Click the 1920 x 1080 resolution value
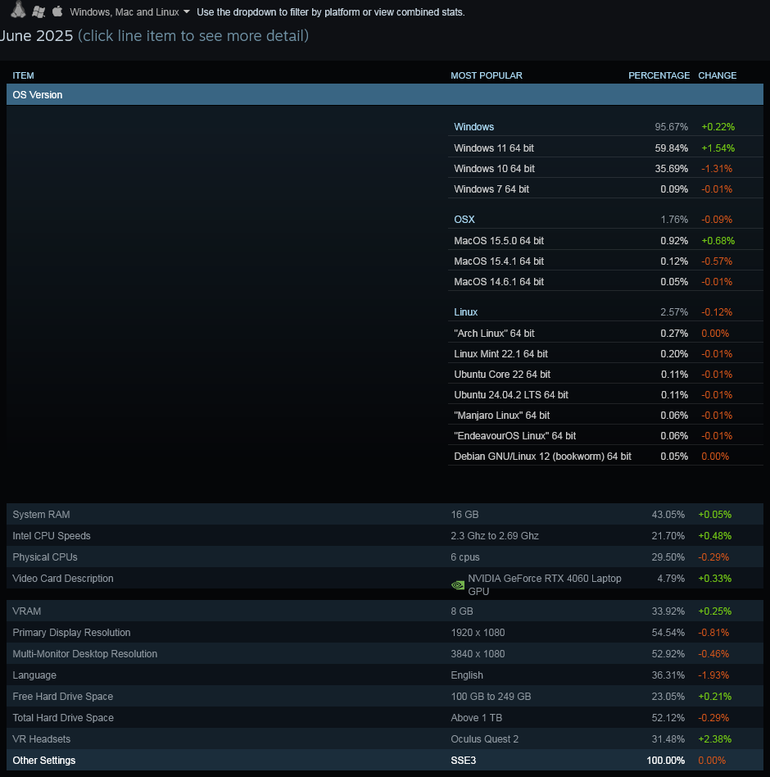 [478, 632]
